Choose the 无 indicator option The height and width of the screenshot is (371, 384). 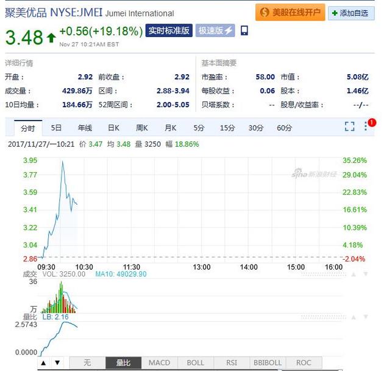tap(87, 362)
